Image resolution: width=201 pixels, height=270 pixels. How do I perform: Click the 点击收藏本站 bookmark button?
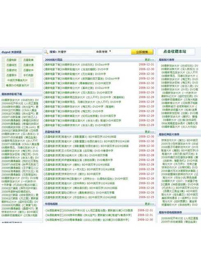point(175,51)
